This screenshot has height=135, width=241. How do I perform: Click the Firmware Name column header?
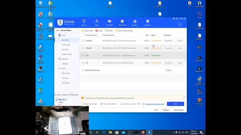108,35
